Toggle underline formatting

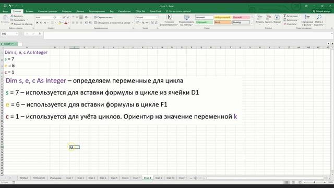45,22
